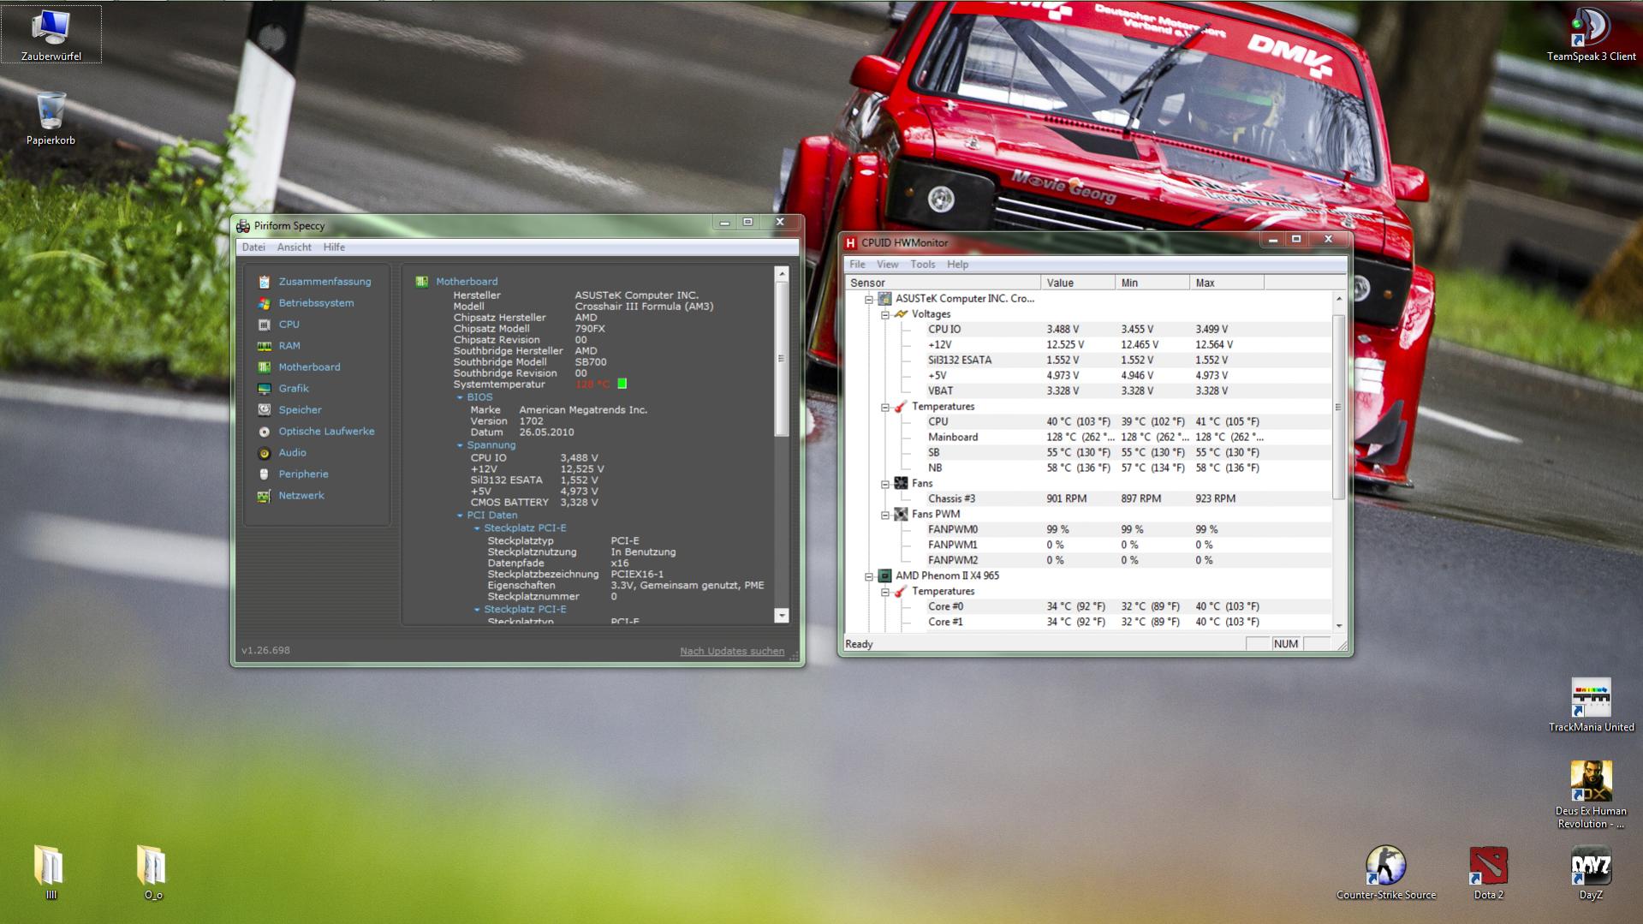The height and width of the screenshot is (924, 1643).
Task: Click the Max column header in HWMonitor
Action: point(1227,283)
